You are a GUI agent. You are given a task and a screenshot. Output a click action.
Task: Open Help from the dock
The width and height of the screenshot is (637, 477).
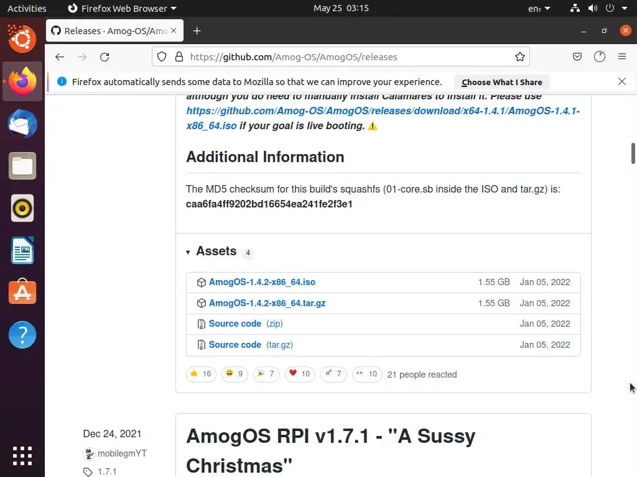coord(22,335)
